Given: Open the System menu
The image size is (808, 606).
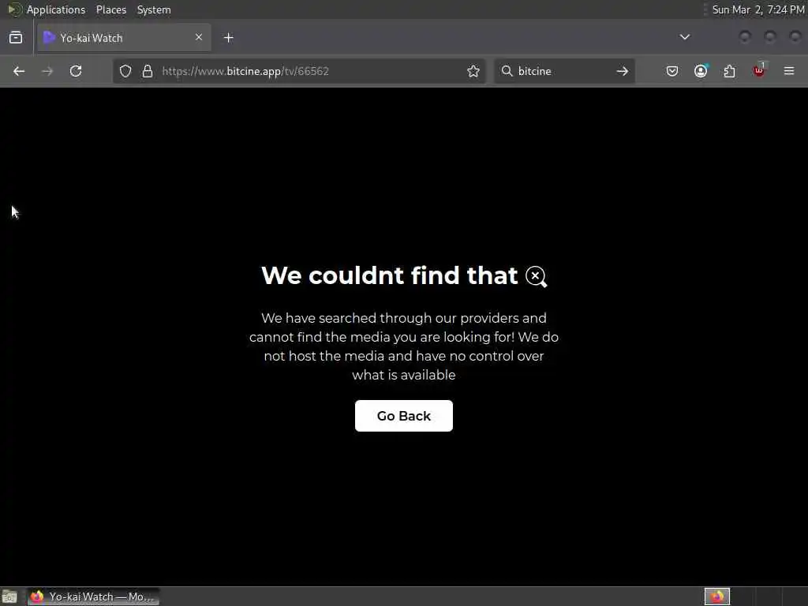Looking at the screenshot, I should [154, 9].
